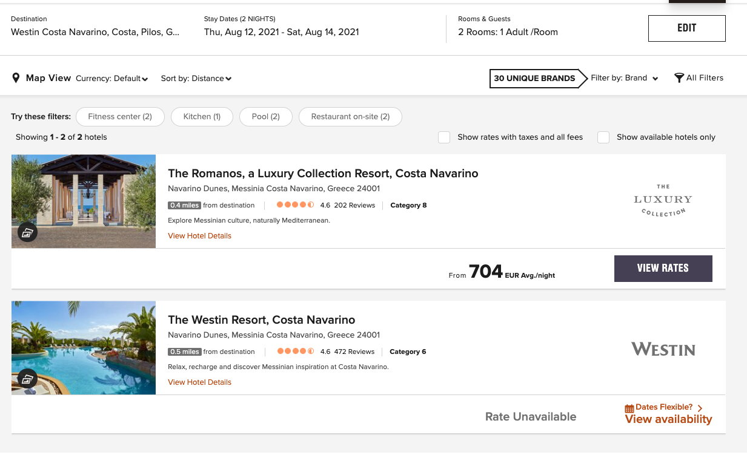747x455 pixels.
Task: Click the Destination field text
Action: pyautogui.click(x=95, y=32)
